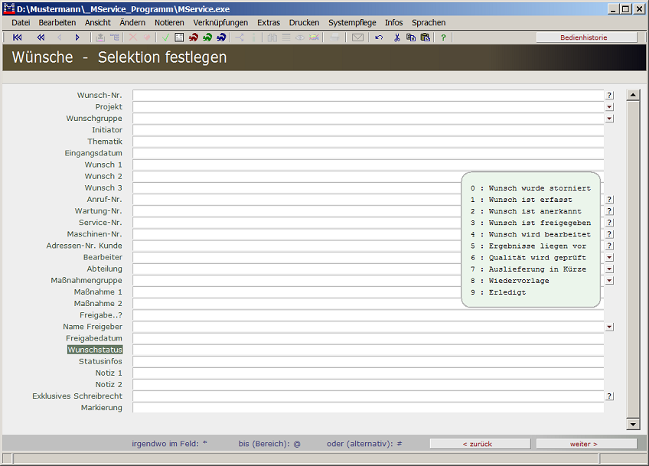Expand the Name Freigeber dropdown
649x466 pixels.
point(609,327)
